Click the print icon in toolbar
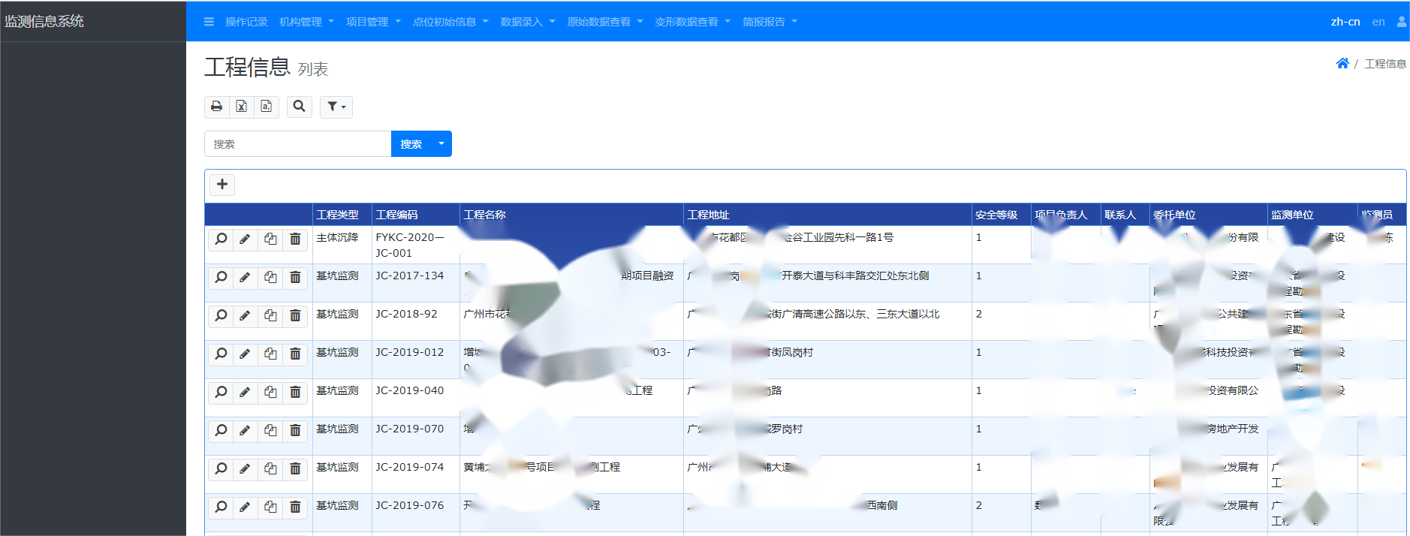The image size is (1410, 536). click(x=216, y=107)
